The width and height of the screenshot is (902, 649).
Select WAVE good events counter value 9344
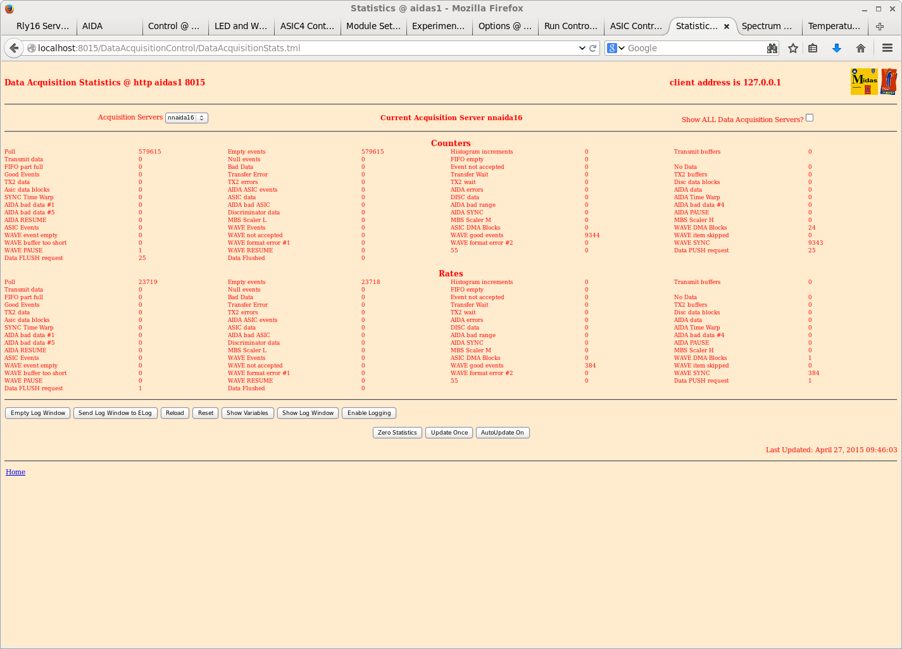(x=592, y=235)
